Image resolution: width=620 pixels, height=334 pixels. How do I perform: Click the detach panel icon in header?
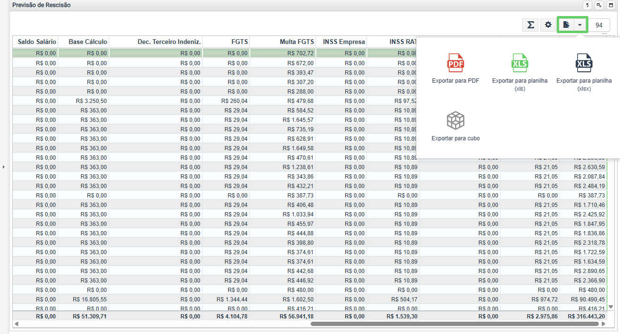click(598, 5)
